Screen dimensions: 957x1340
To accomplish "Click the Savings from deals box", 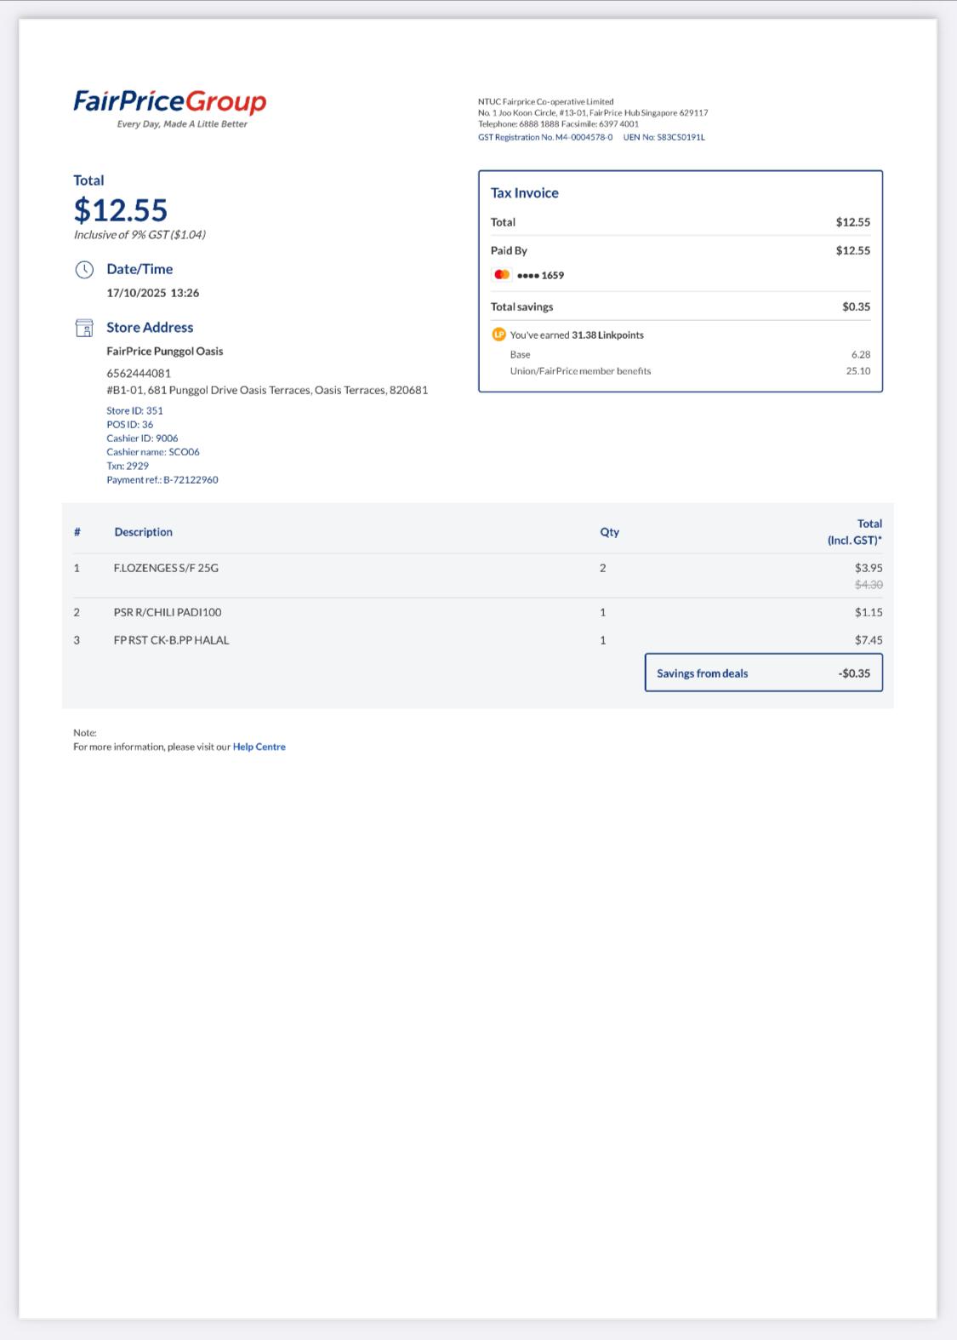I will [764, 673].
